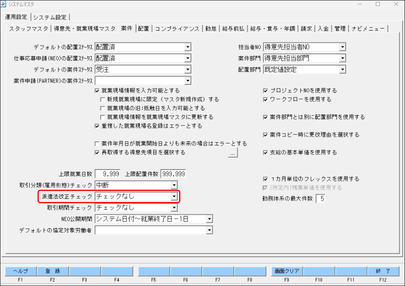Open the 管理 tab

[340, 29]
